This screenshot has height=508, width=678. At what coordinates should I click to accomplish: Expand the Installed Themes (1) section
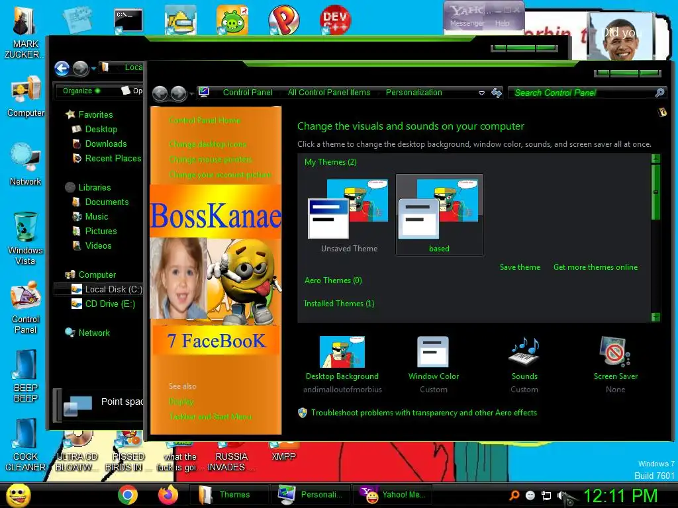339,304
